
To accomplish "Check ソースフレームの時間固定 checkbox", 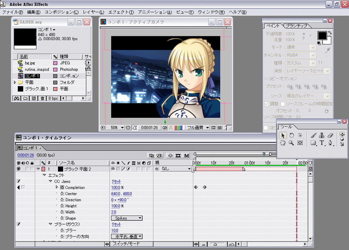I will point(283,104).
